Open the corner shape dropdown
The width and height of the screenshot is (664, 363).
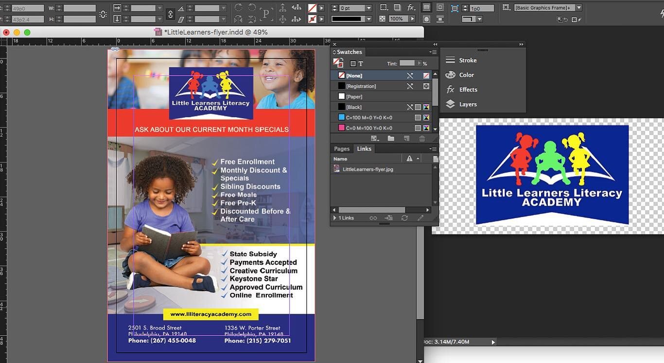pyautogui.click(x=479, y=19)
